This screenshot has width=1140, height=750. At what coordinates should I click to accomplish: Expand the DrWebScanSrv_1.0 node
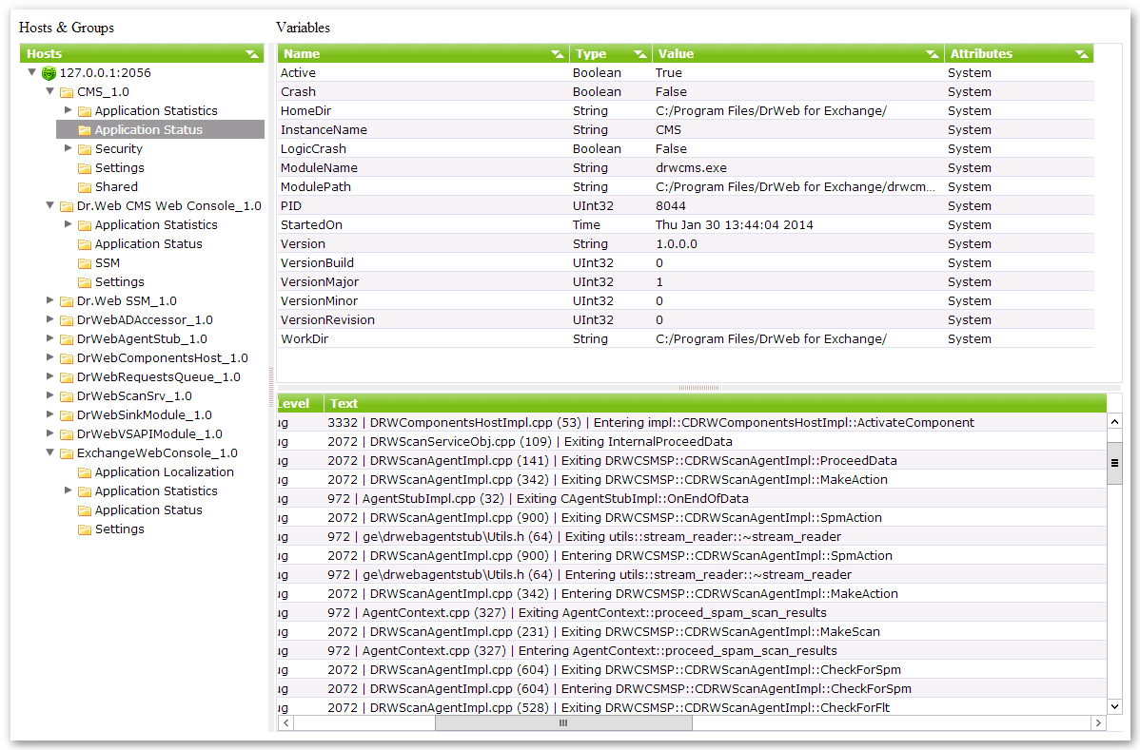[x=49, y=395]
